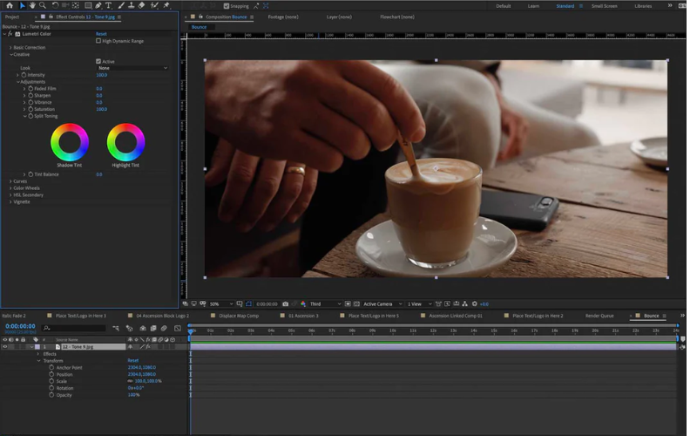Toggle the Snapping checkbox

tap(227, 5)
